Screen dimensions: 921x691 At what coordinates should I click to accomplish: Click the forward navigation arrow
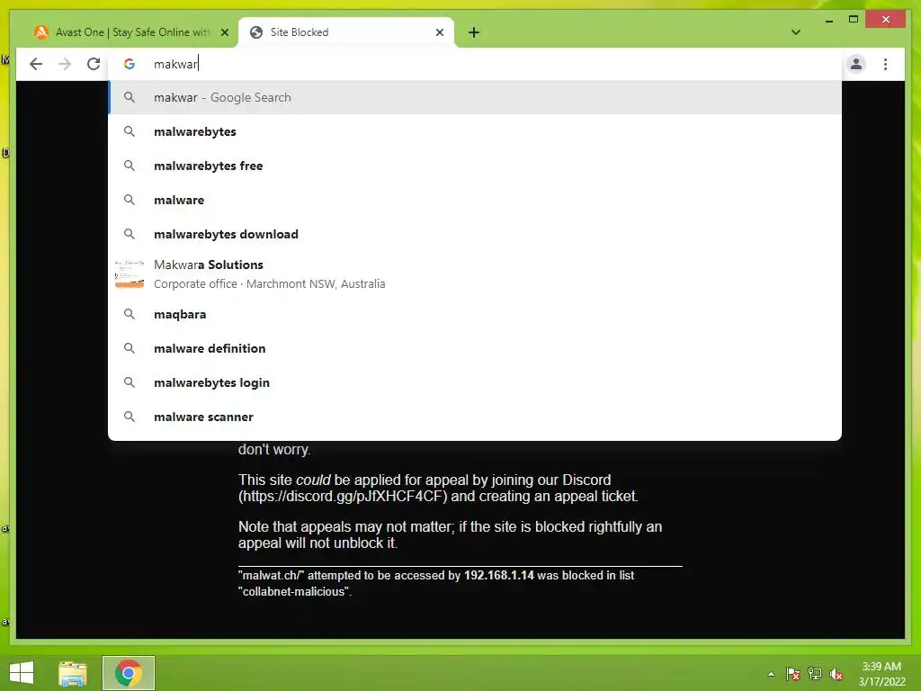point(65,64)
